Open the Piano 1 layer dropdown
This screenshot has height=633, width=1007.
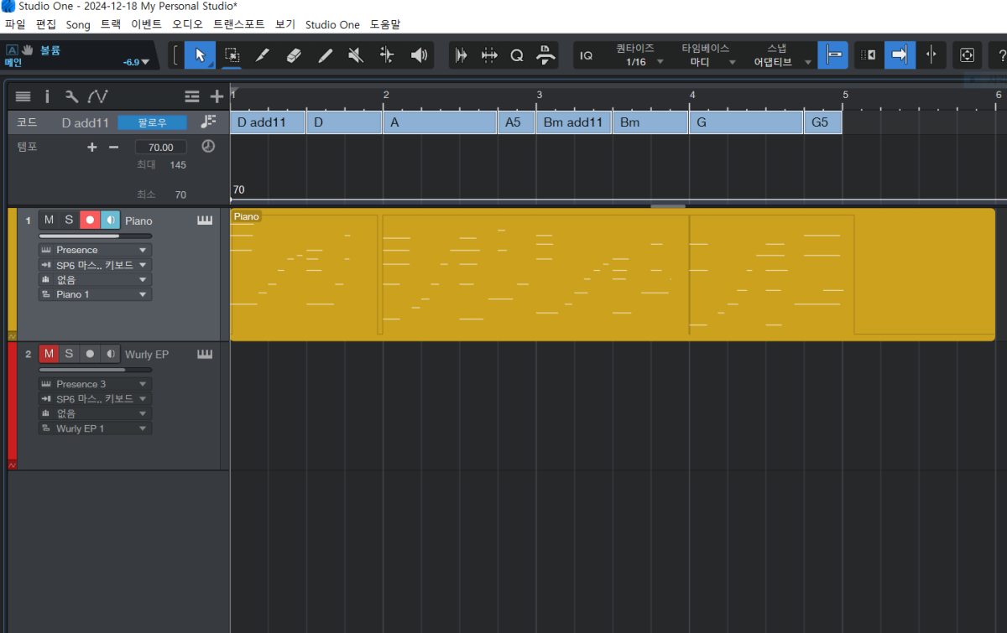click(95, 294)
